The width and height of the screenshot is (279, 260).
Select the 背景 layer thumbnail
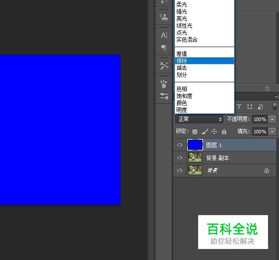(195, 170)
